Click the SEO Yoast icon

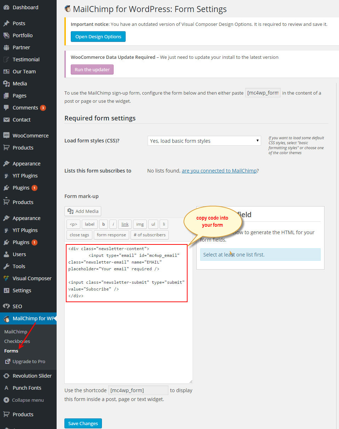[x=6, y=306]
